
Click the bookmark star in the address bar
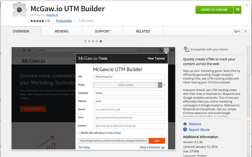pyautogui.click(x=138, y=50)
